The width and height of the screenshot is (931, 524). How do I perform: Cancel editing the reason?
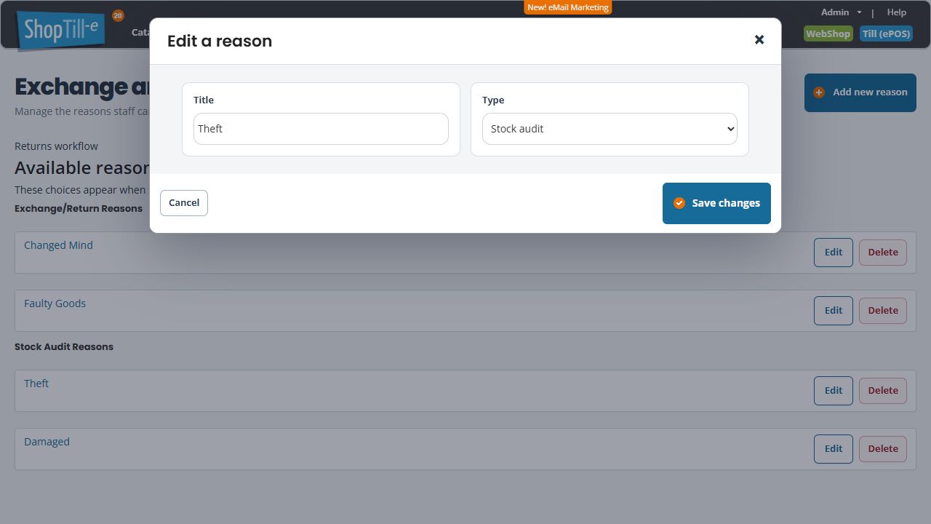coord(184,203)
